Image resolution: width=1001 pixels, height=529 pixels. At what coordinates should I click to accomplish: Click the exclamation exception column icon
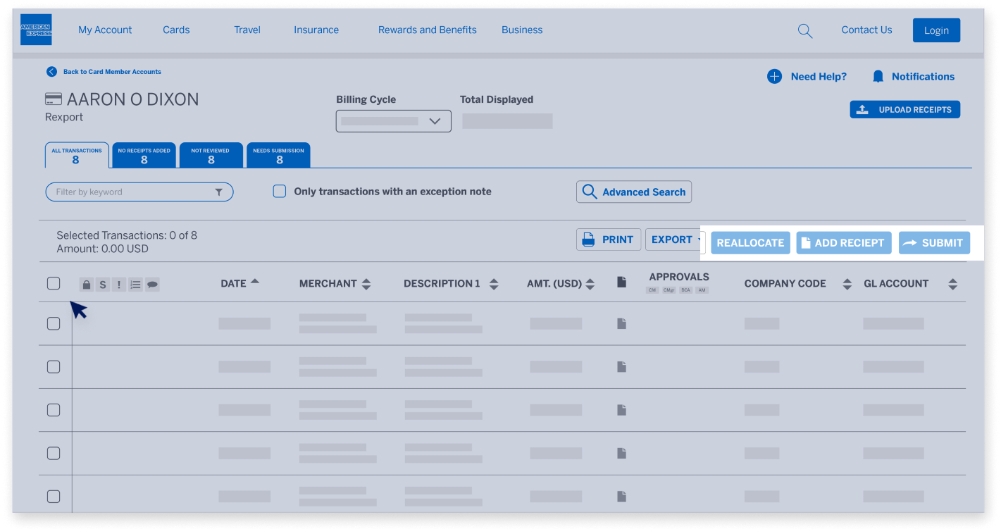119,285
